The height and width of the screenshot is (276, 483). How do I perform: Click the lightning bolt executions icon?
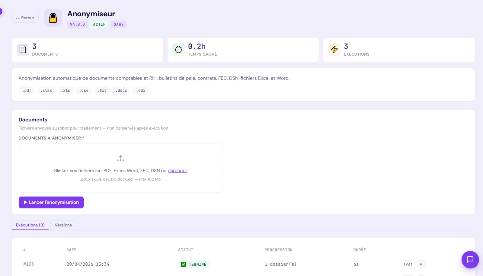point(334,49)
